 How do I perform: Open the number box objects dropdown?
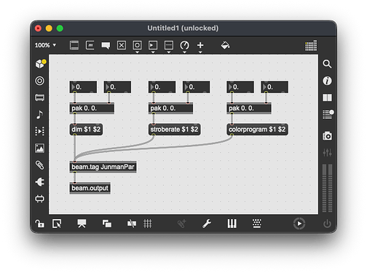click(x=153, y=47)
